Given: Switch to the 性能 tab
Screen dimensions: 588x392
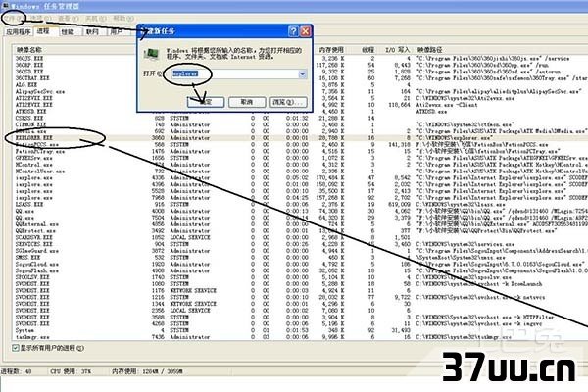Looking at the screenshot, I should [x=69, y=32].
